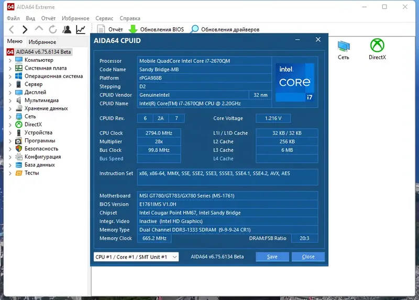
Task: Expand the Мультимедиа node chevron
Action: pyautogui.click(x=10, y=101)
